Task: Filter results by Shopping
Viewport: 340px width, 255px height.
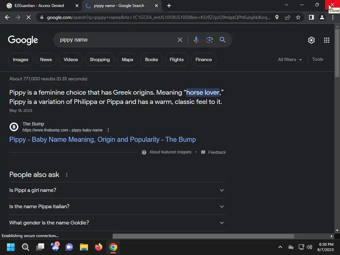Action: point(100,60)
